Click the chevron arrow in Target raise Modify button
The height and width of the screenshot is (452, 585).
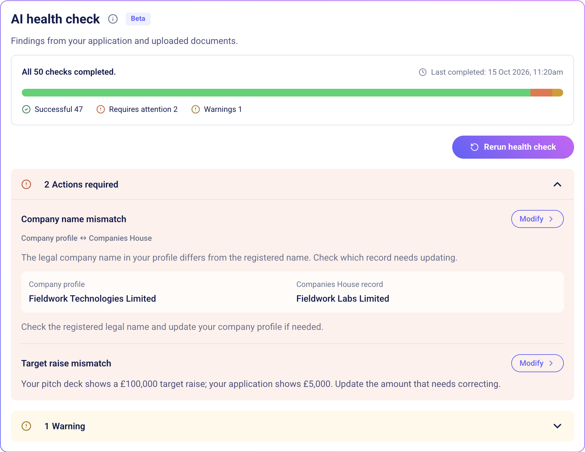(551, 363)
